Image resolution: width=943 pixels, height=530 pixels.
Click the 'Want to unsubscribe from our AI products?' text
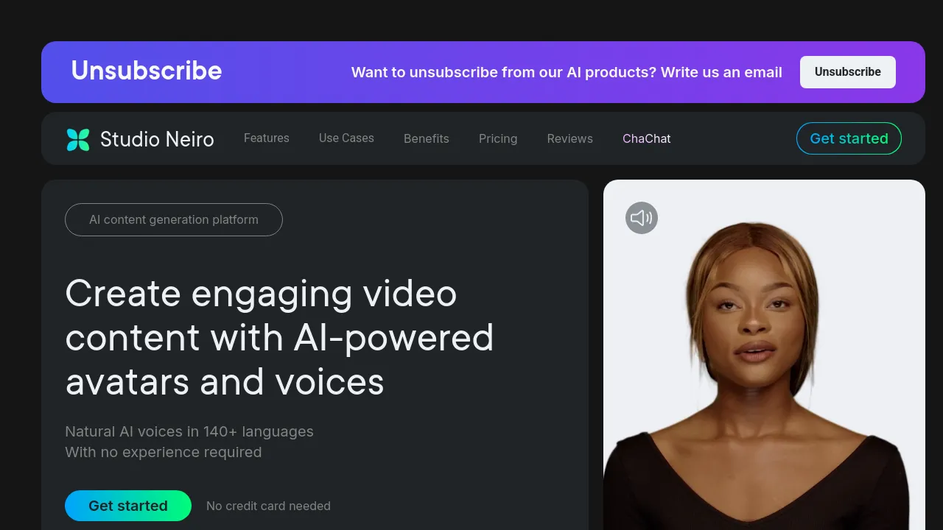click(x=503, y=72)
